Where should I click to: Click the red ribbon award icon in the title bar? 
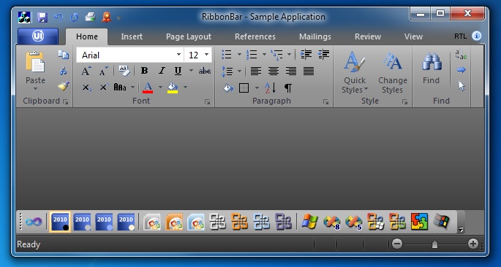[x=107, y=17]
